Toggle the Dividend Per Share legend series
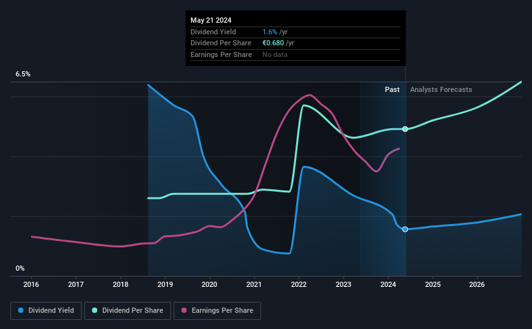The width and height of the screenshot is (532, 329). [128, 311]
